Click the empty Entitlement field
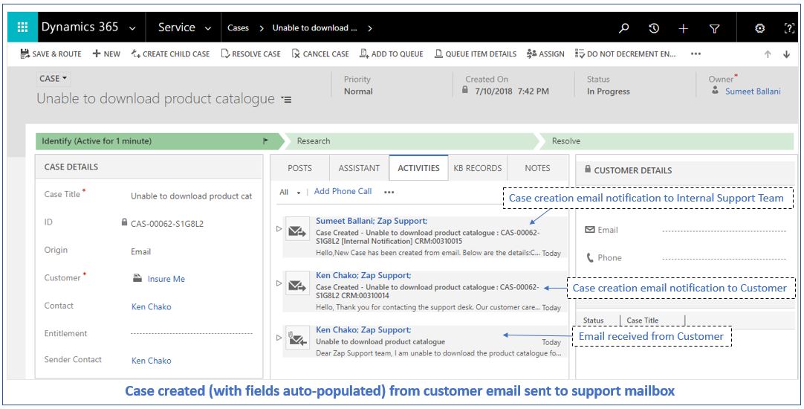 [x=192, y=334]
